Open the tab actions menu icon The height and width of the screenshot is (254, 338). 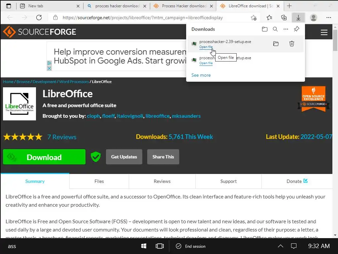coord(8,6)
